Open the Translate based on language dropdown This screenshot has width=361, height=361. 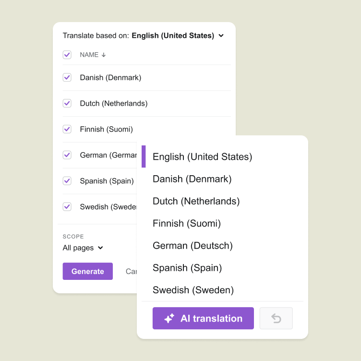178,36
